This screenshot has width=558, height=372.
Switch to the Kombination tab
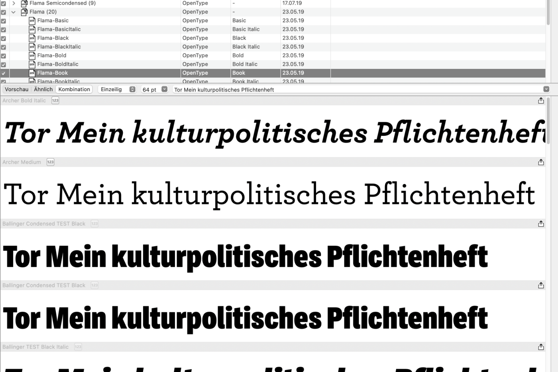(74, 89)
